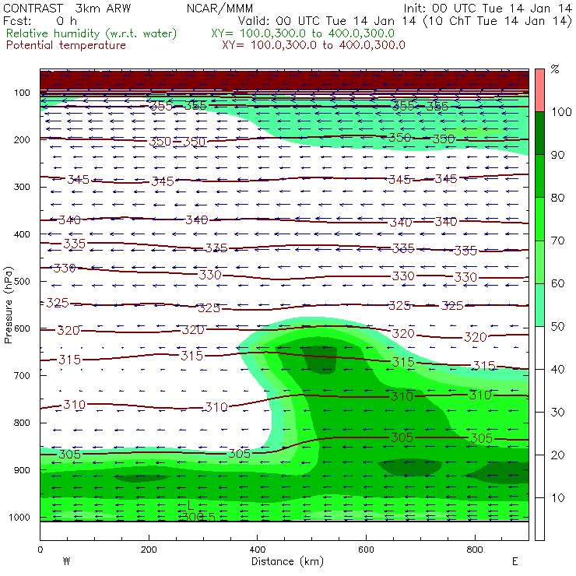
Task: Click the 700 hPa pressure axis label
Action: click(x=22, y=376)
